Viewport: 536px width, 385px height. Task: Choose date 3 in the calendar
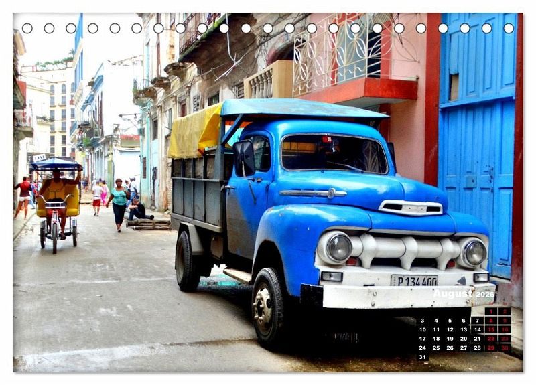pyautogui.click(x=422, y=321)
